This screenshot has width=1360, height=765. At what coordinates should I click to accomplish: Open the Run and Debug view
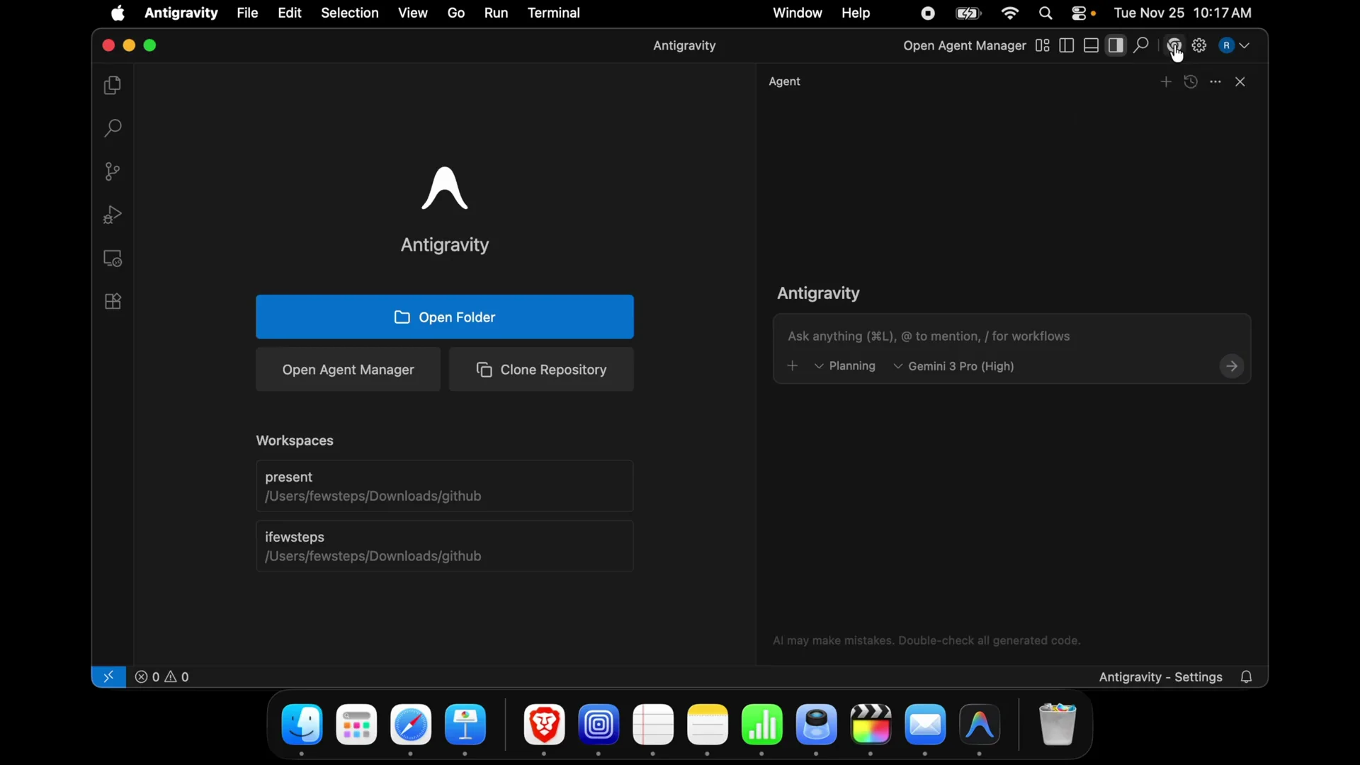point(112,215)
